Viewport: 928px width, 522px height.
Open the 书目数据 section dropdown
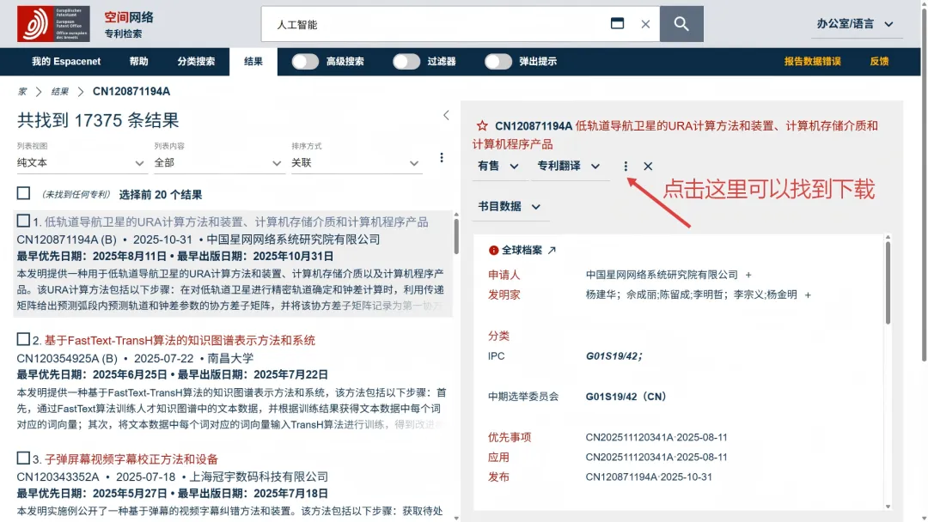point(509,206)
